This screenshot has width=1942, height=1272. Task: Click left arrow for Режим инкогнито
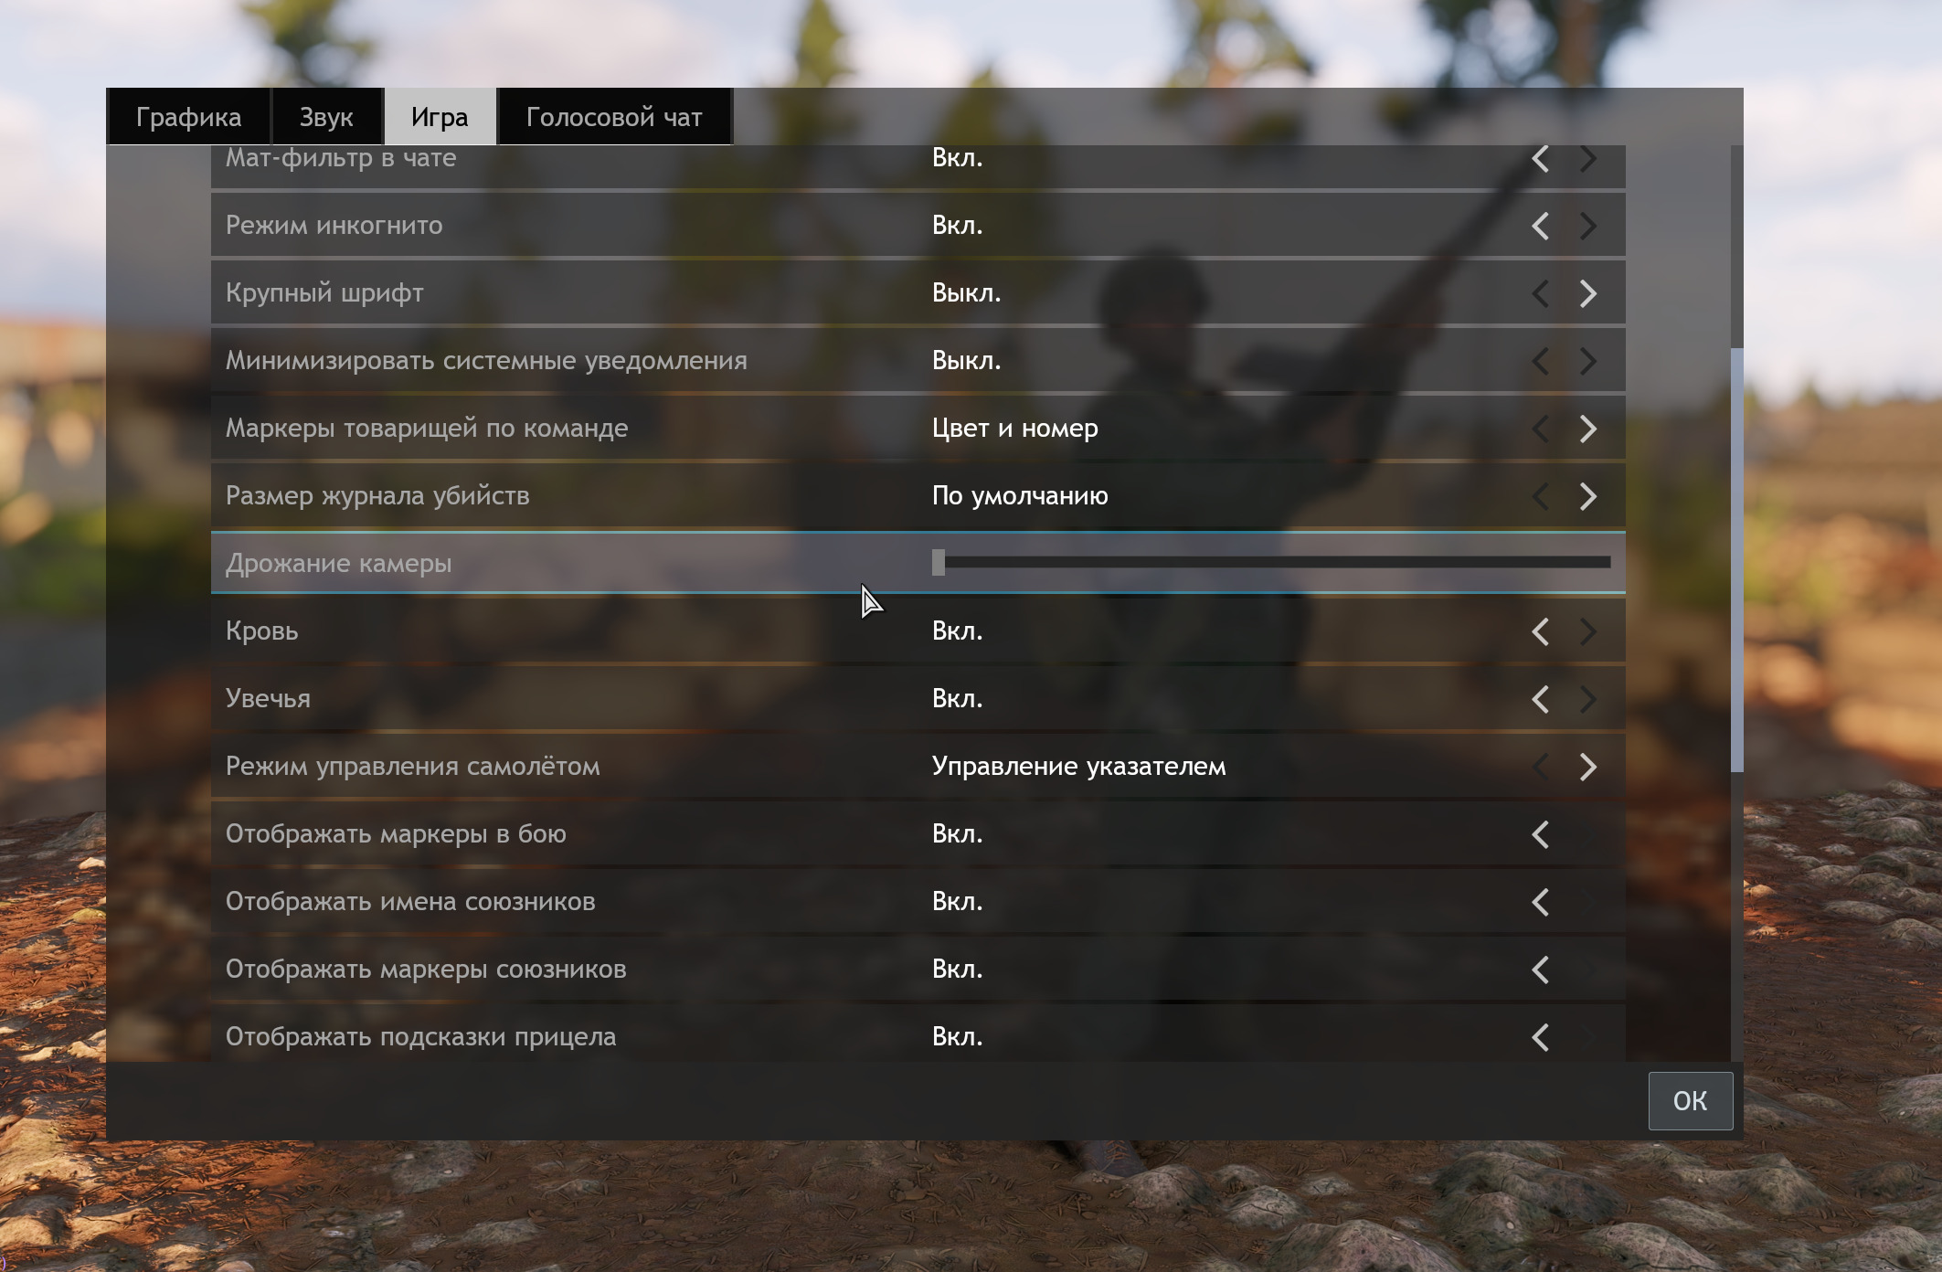[x=1540, y=226]
